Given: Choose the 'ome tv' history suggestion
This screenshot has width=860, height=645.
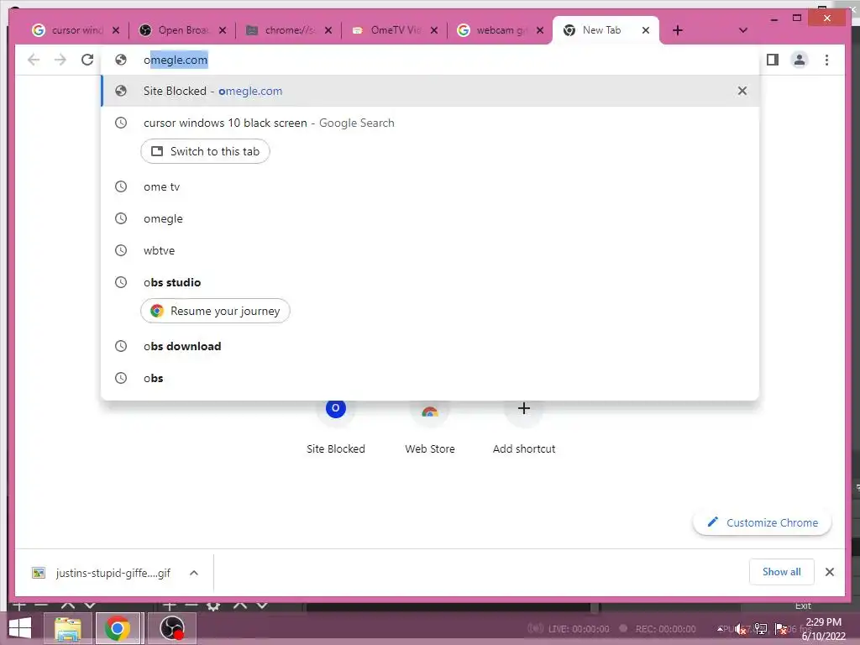Looking at the screenshot, I should (x=431, y=187).
